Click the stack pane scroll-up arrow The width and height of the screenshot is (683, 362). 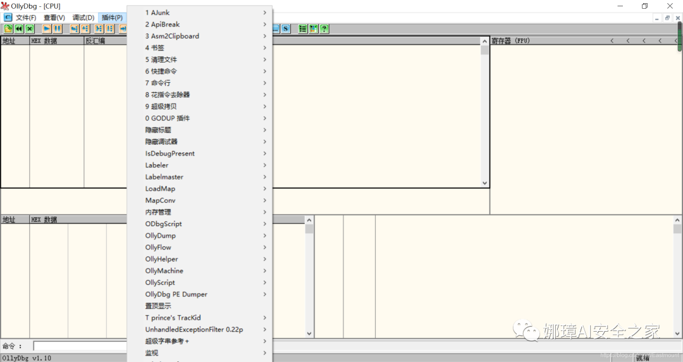(x=677, y=220)
